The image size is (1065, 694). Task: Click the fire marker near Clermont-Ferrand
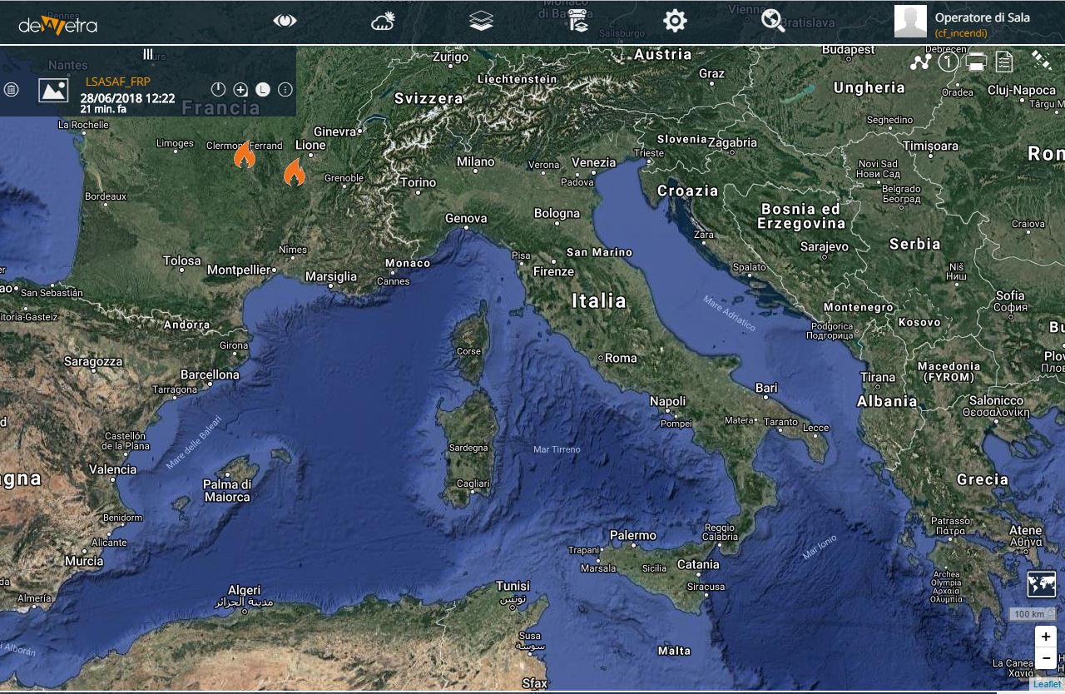(x=244, y=155)
